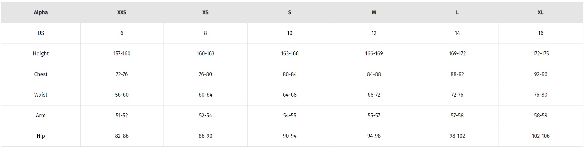Click the 157-160 height cell
Viewport: 587px width, 150px height.
tap(122, 53)
